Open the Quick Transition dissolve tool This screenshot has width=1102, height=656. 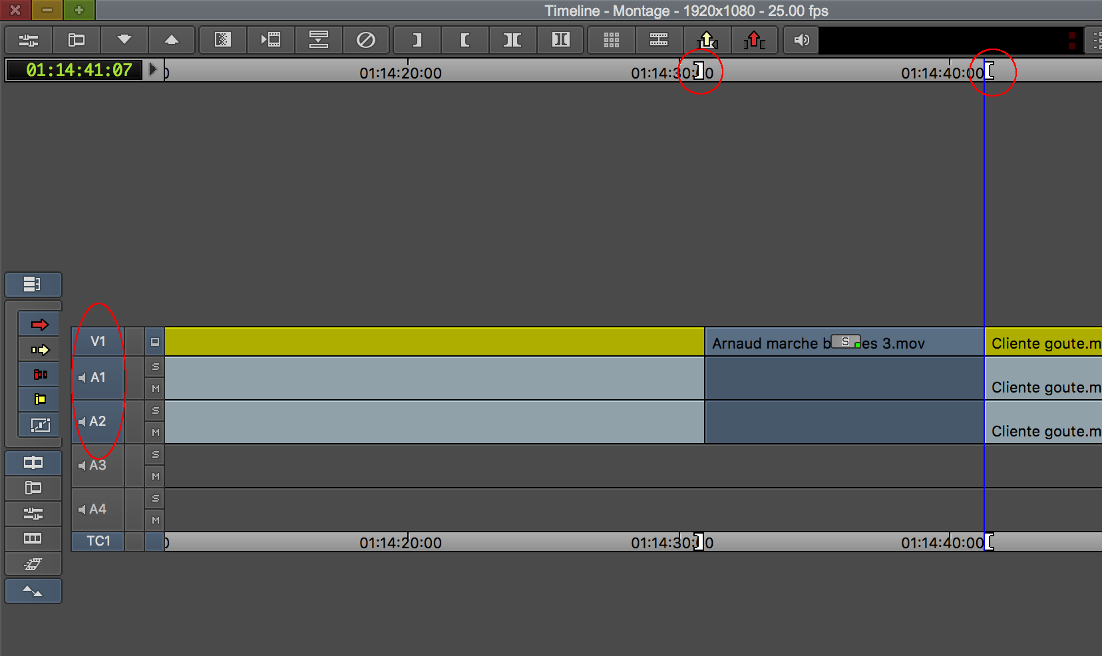[222, 40]
